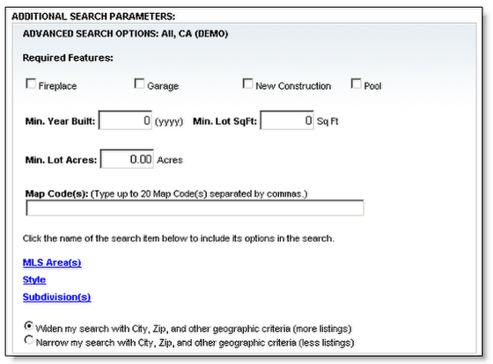
Task: Click the 'Min. Lot SqFt:' label text
Action: click(224, 121)
